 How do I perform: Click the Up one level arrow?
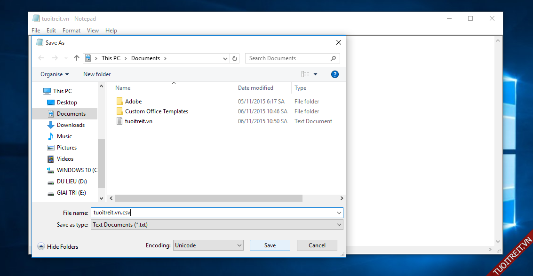(x=77, y=58)
